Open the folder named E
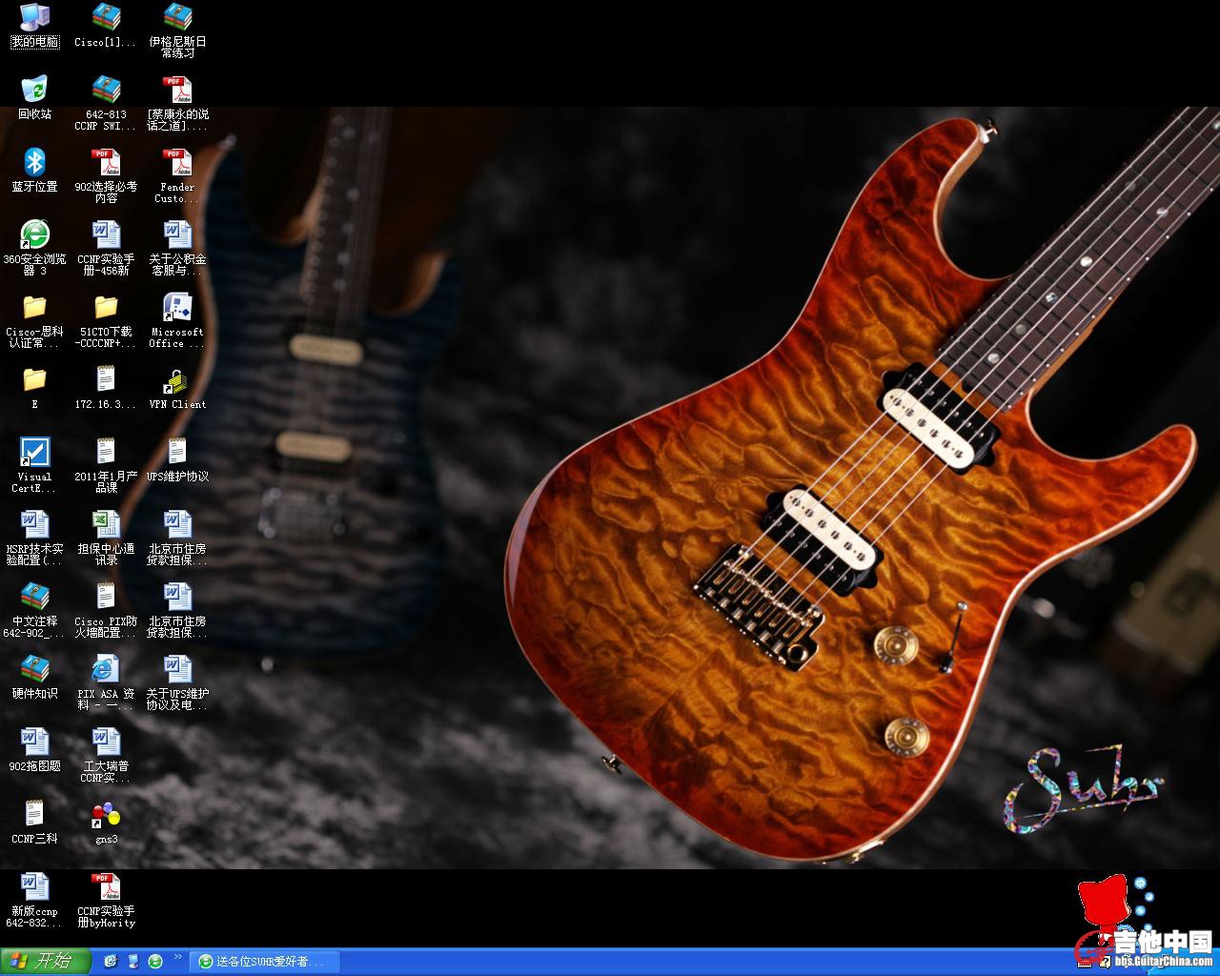 click(x=34, y=387)
